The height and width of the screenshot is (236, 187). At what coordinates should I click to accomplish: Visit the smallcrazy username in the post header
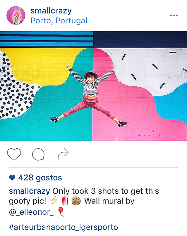tap(51, 11)
